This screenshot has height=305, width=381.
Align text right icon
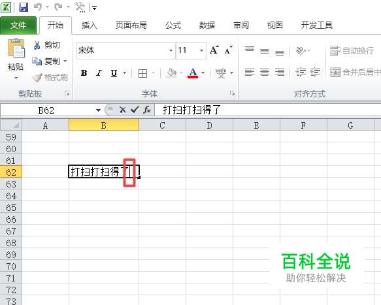coord(280,72)
